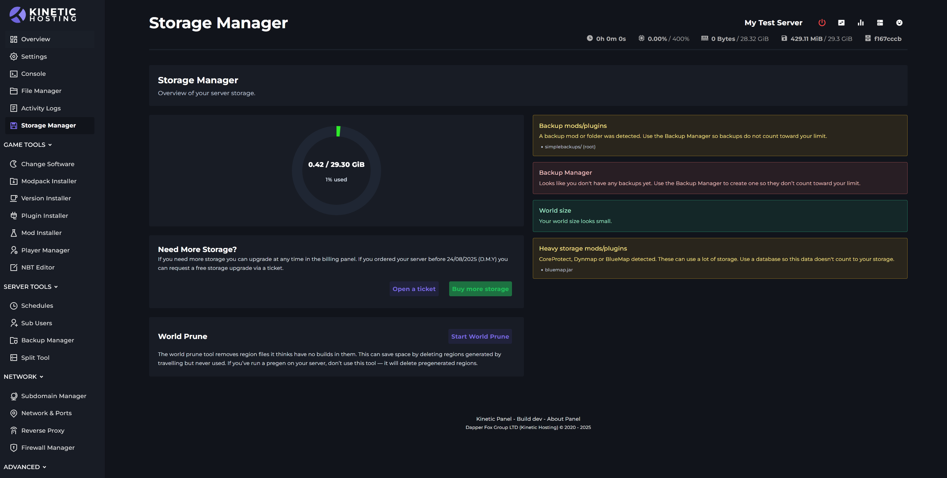Click the swap arrows icon in header
Image resolution: width=947 pixels, height=478 pixels.
pyautogui.click(x=841, y=23)
